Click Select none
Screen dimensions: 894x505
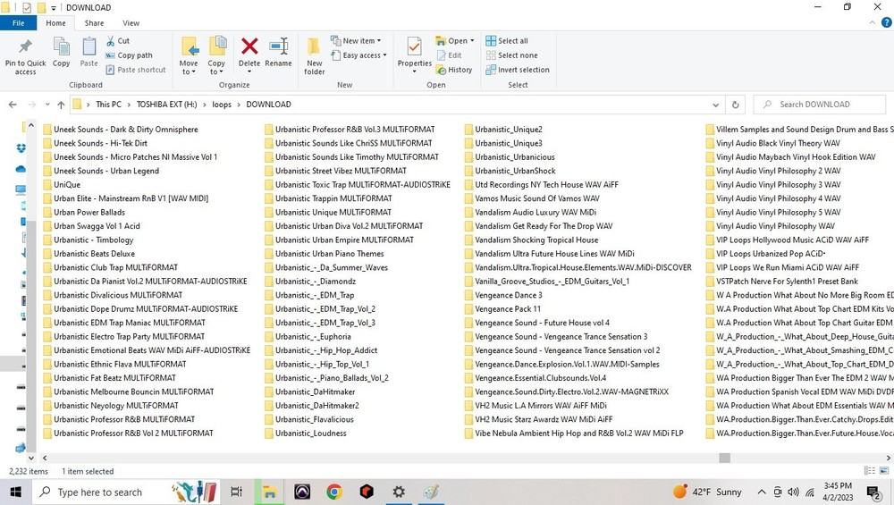point(512,55)
